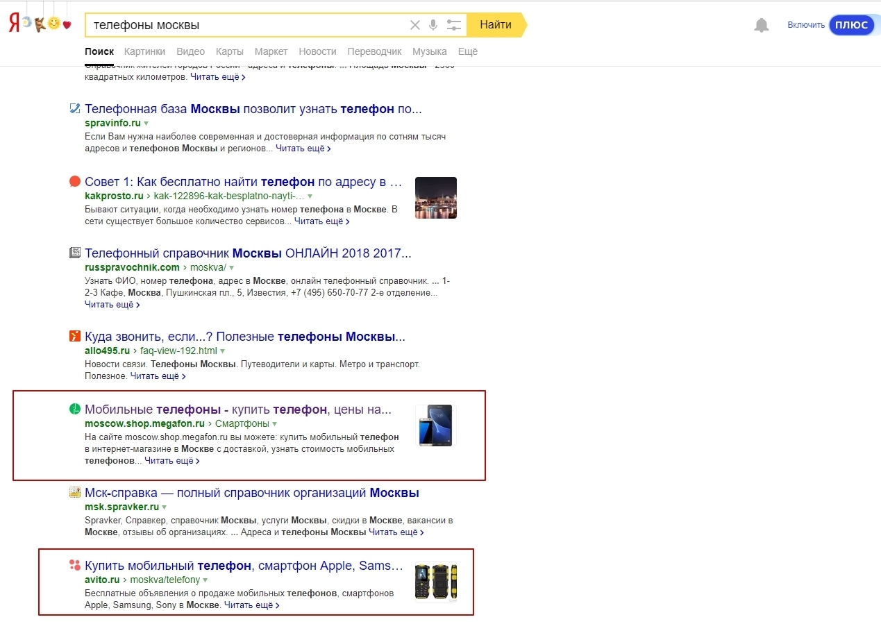This screenshot has width=881, height=624.
Task: Click the ПЛЮС button
Action: (851, 25)
